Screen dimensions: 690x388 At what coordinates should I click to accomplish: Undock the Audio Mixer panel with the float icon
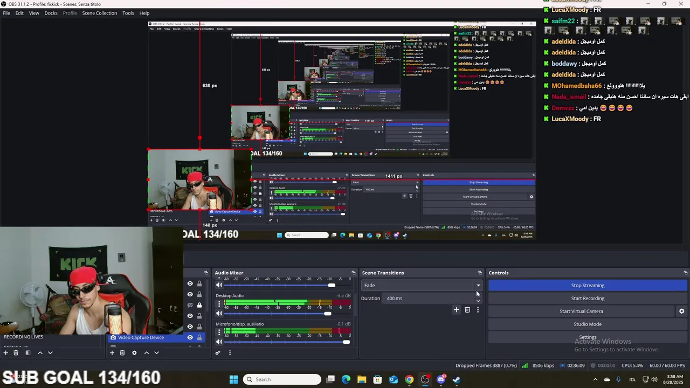coord(354,273)
